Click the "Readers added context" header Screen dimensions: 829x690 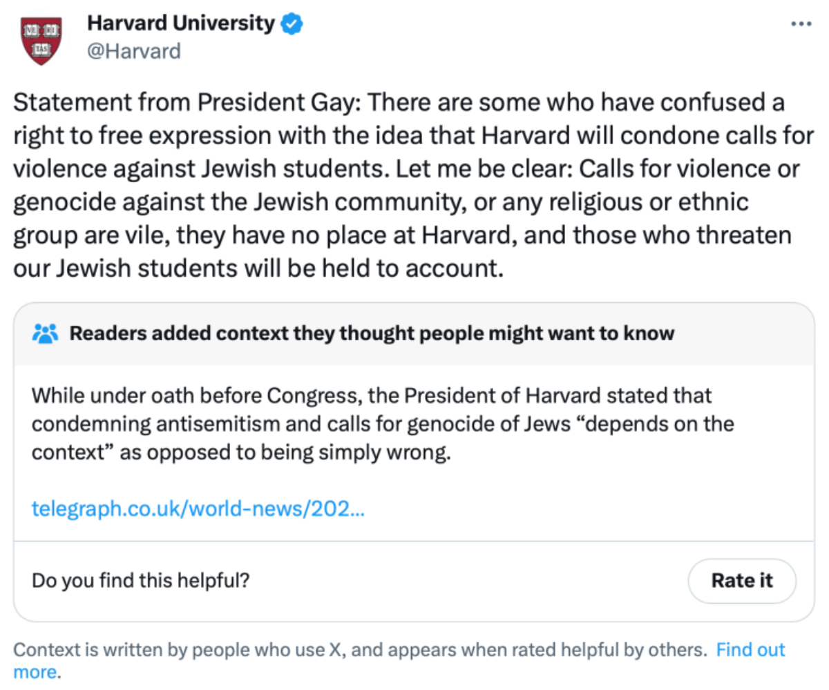pos(372,334)
